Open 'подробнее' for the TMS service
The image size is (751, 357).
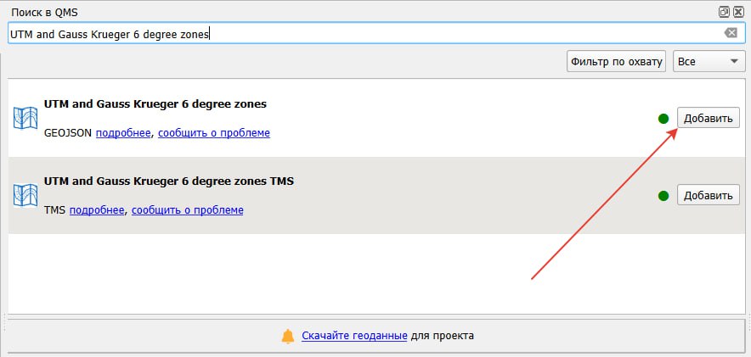tap(97, 209)
